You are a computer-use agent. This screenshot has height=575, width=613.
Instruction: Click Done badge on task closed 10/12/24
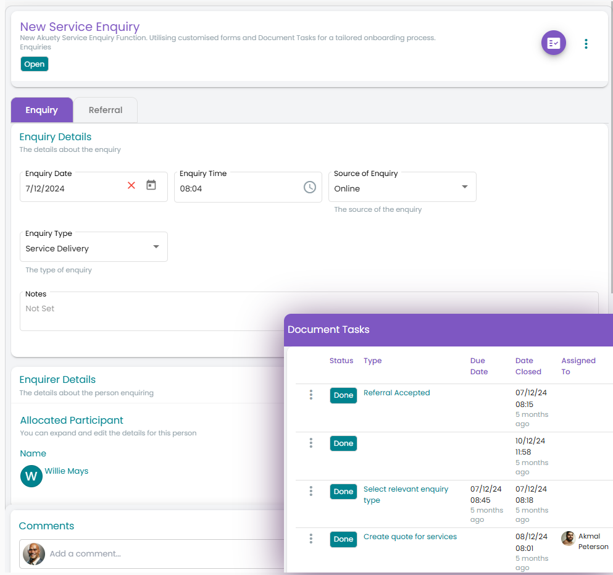click(343, 443)
